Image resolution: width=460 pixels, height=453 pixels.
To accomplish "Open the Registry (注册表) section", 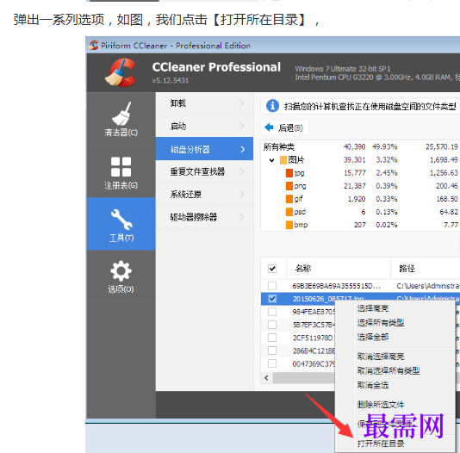I will tap(121, 172).
